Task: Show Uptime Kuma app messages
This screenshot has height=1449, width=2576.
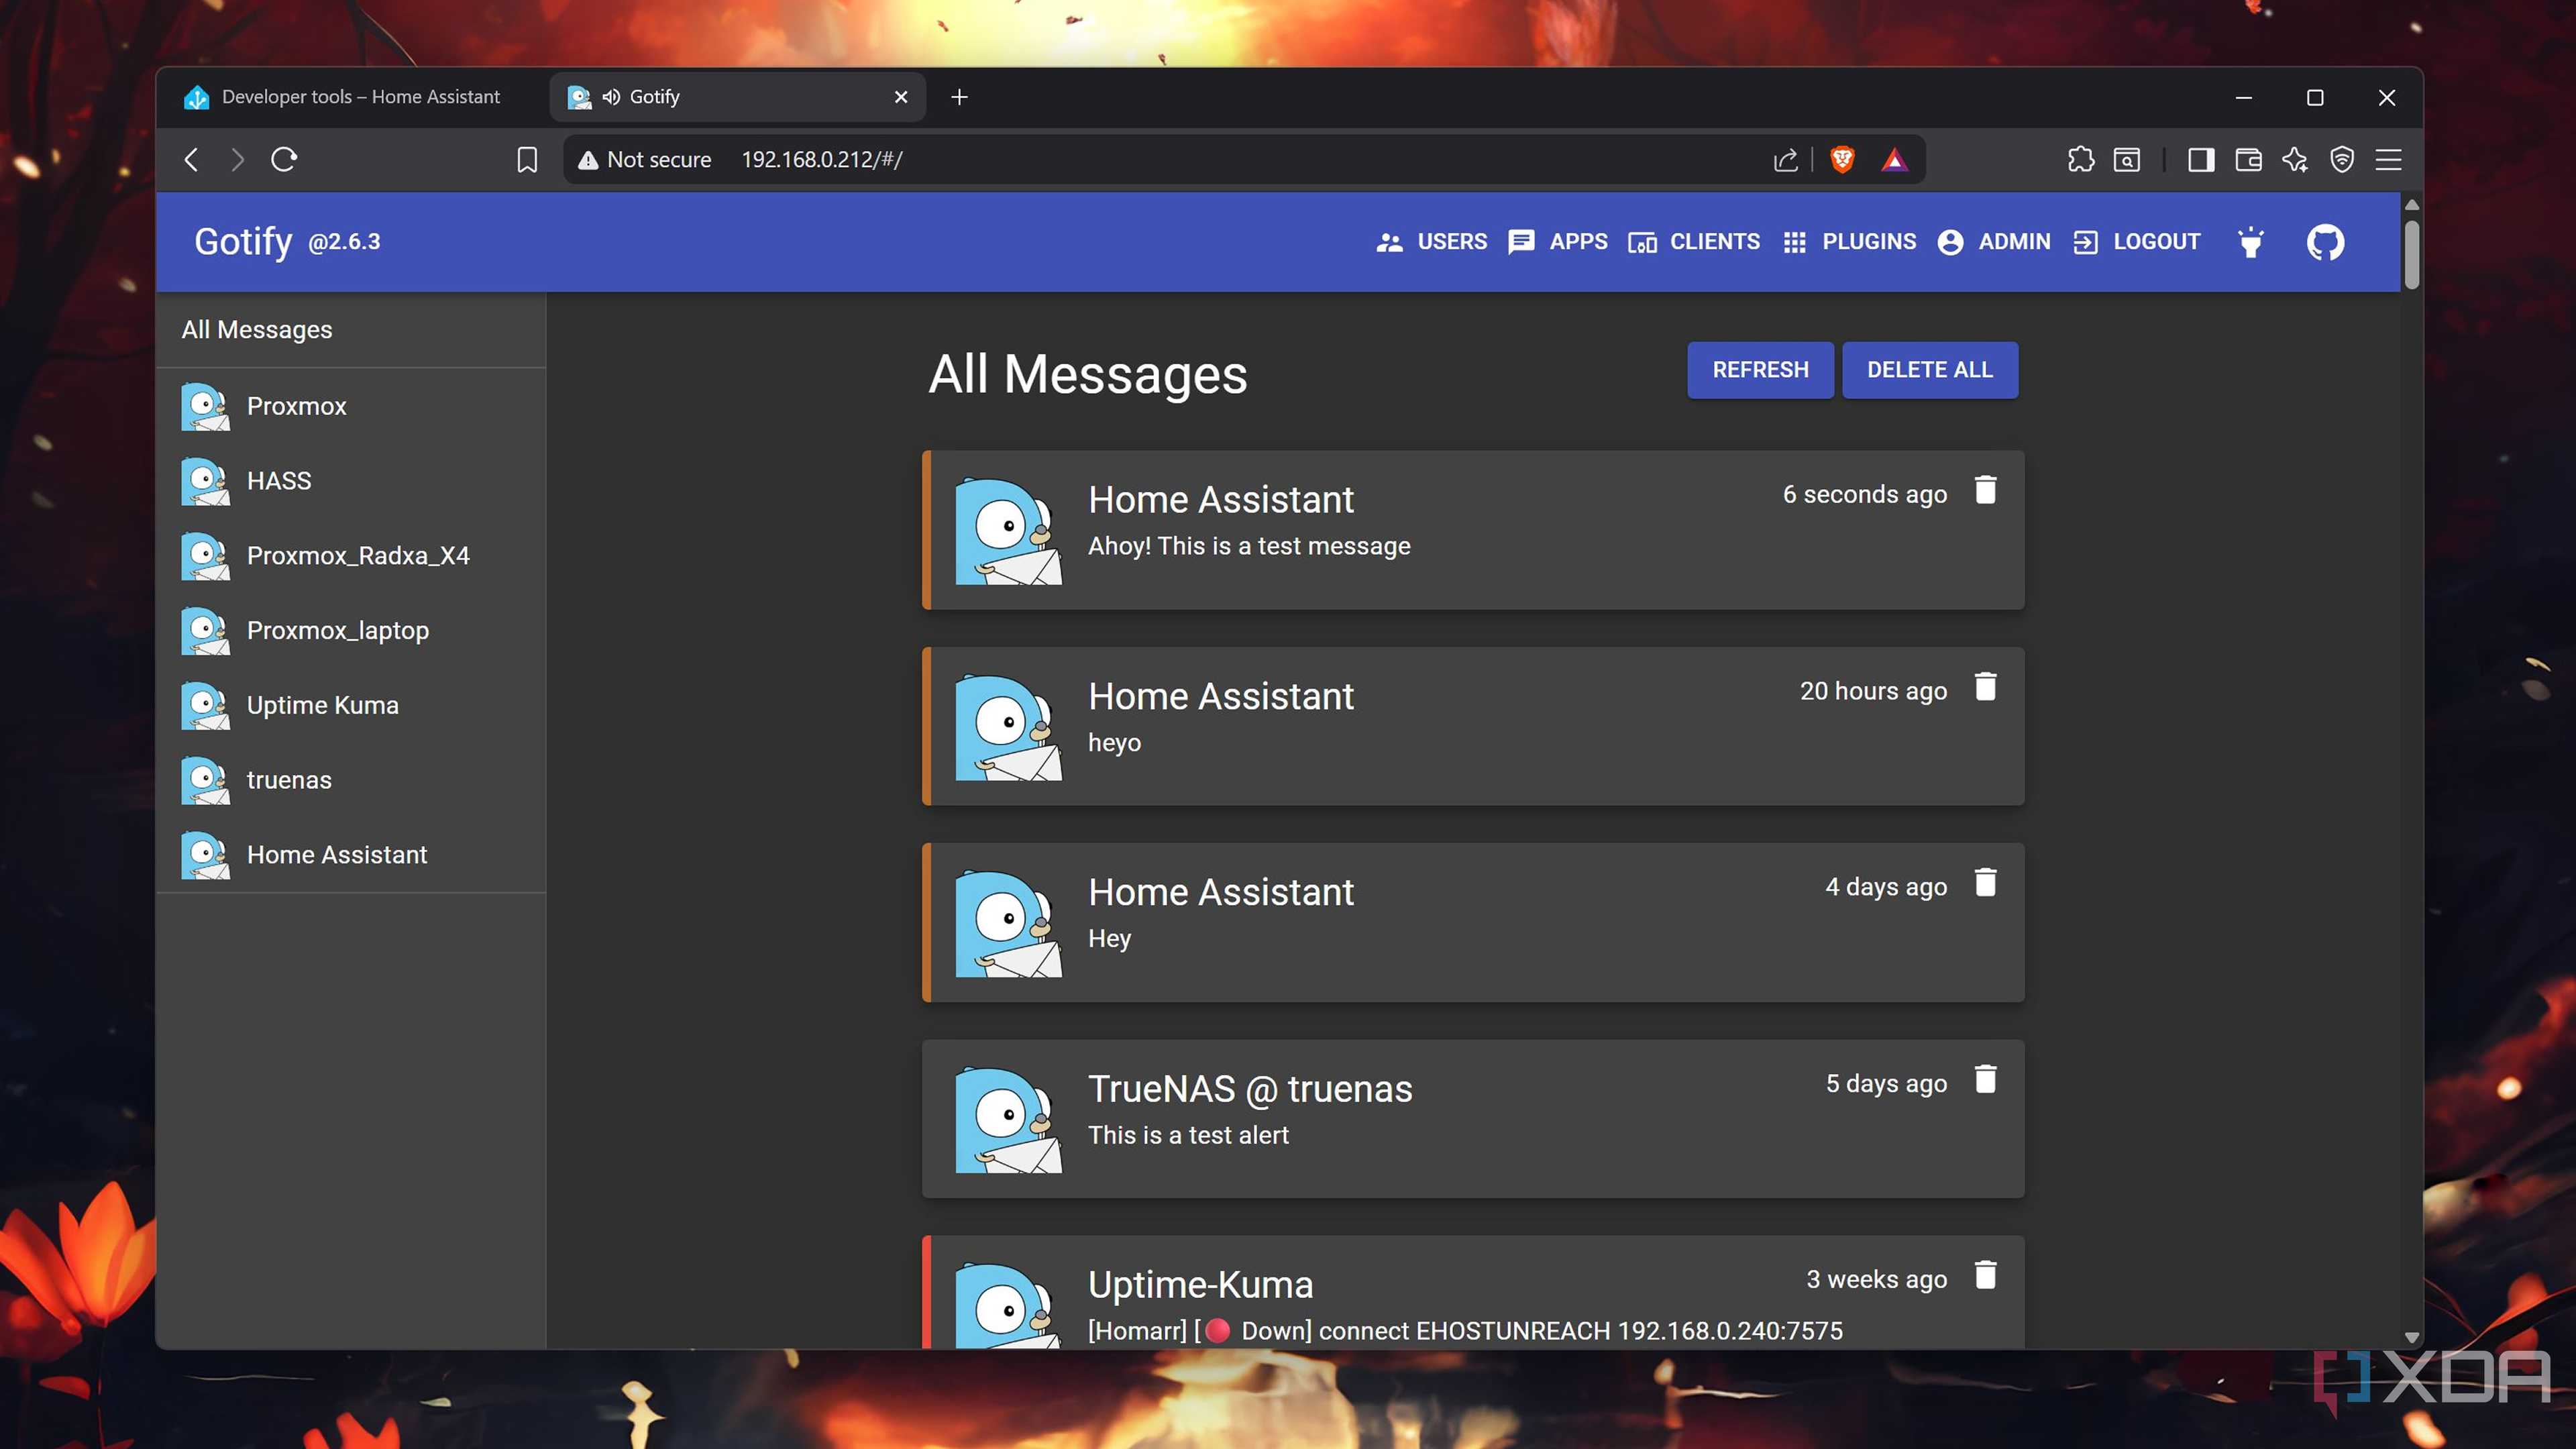Action: click(351, 705)
